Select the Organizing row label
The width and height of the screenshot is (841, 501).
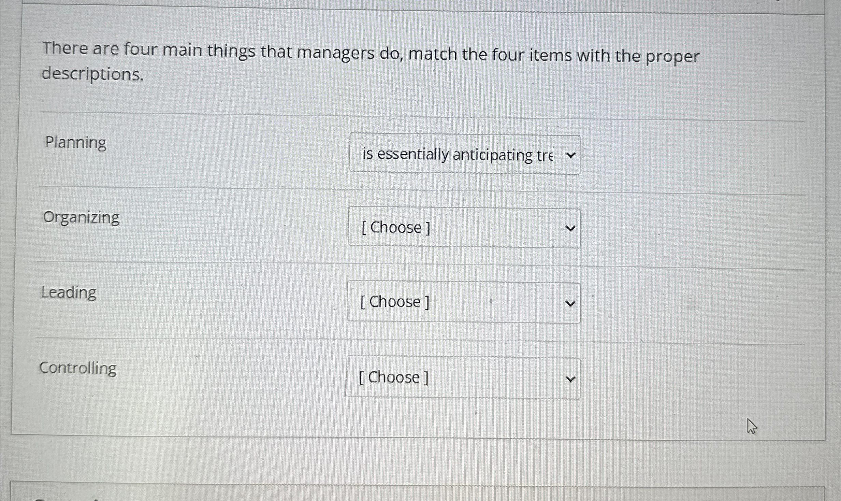coord(81,217)
